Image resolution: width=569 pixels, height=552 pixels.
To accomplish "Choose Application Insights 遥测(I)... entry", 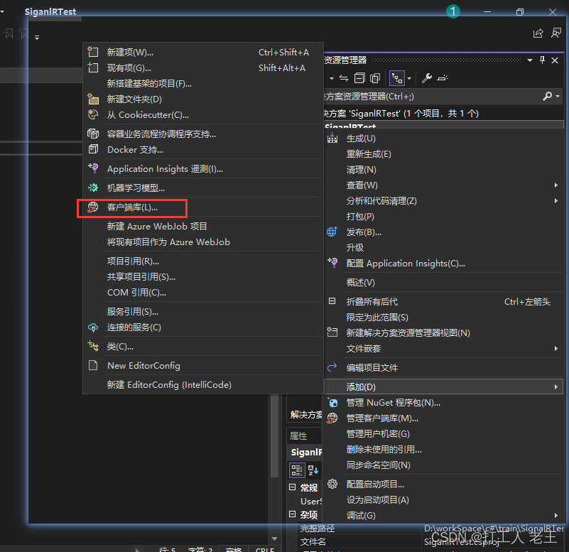I will [x=203, y=169].
